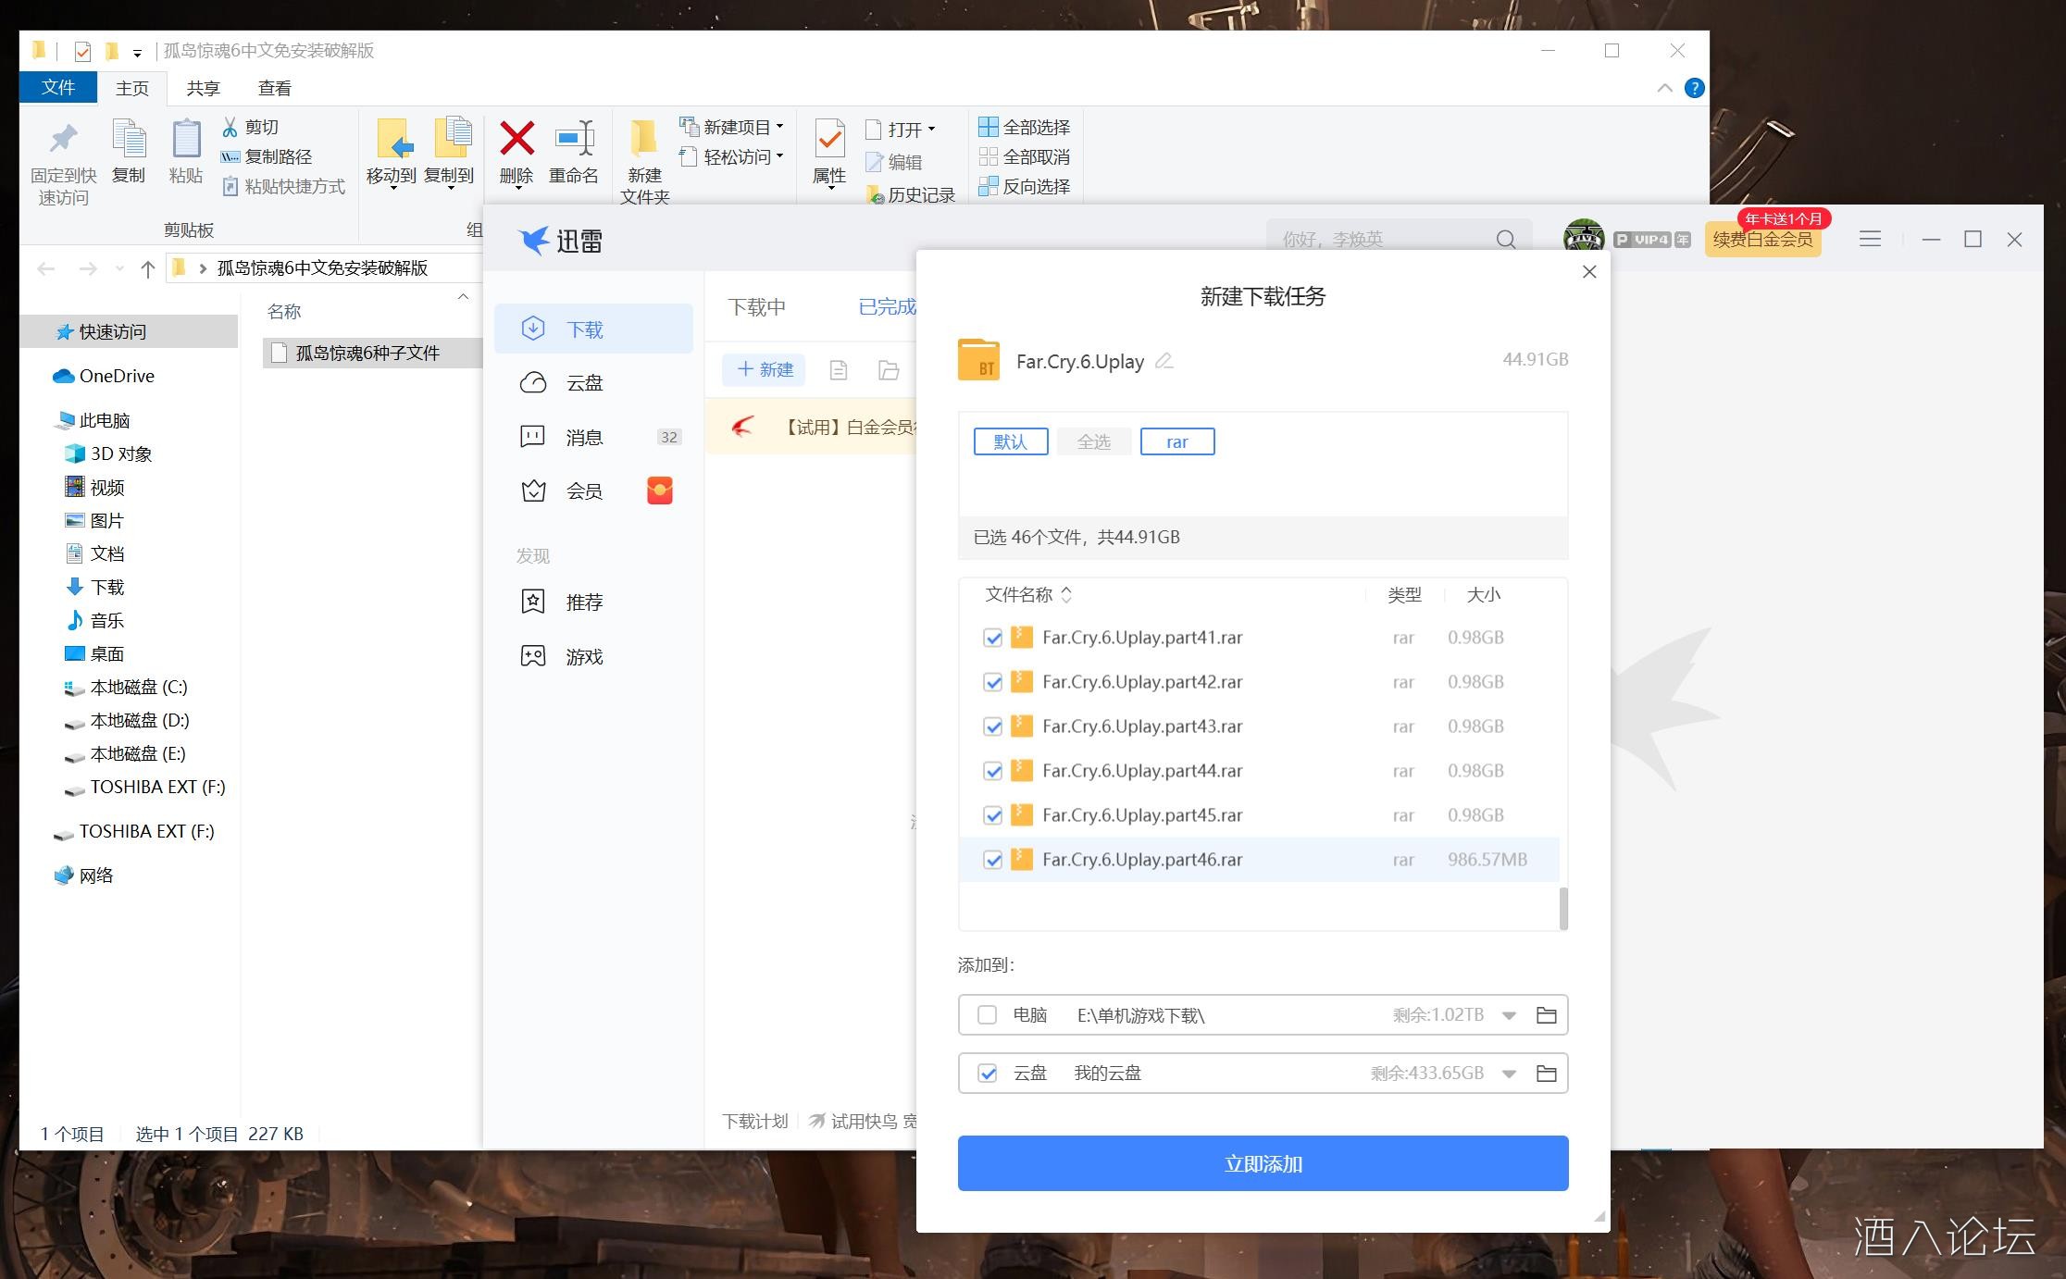Uncheck the 云盘 (cloud disk) destination checkbox
The image size is (2066, 1279).
point(987,1074)
